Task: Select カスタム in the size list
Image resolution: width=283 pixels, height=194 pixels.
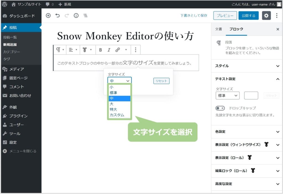Action: 119,115
